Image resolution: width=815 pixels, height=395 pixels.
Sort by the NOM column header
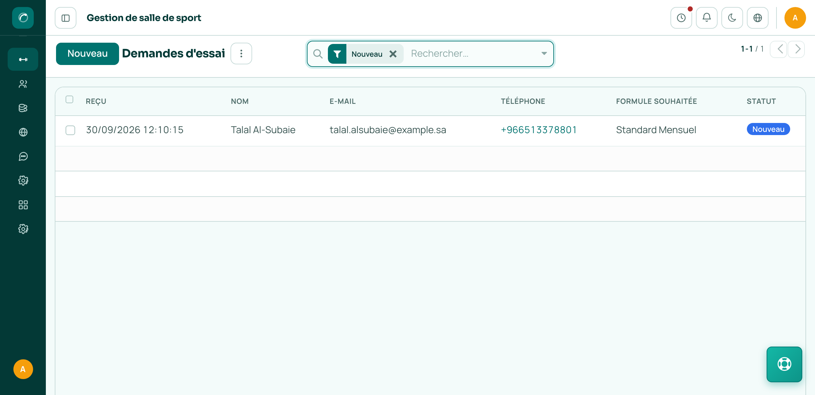240,101
